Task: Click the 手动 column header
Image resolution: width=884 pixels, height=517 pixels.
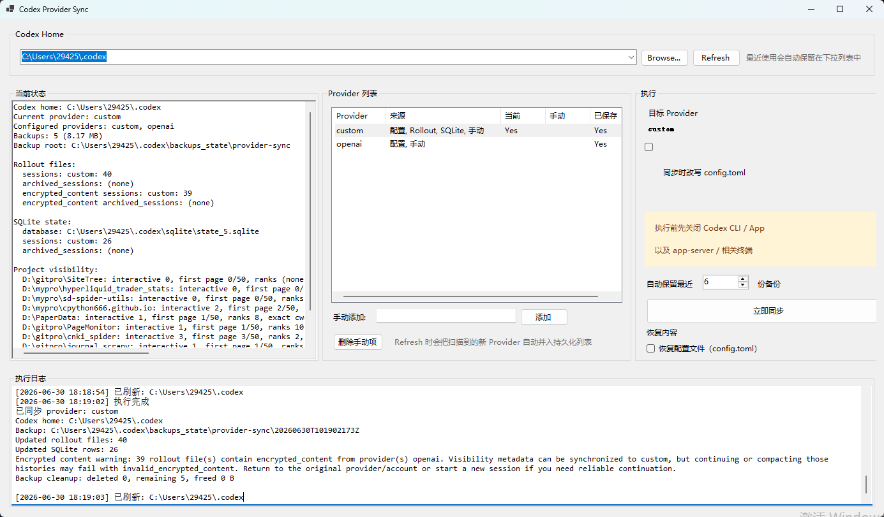Action: click(x=567, y=116)
